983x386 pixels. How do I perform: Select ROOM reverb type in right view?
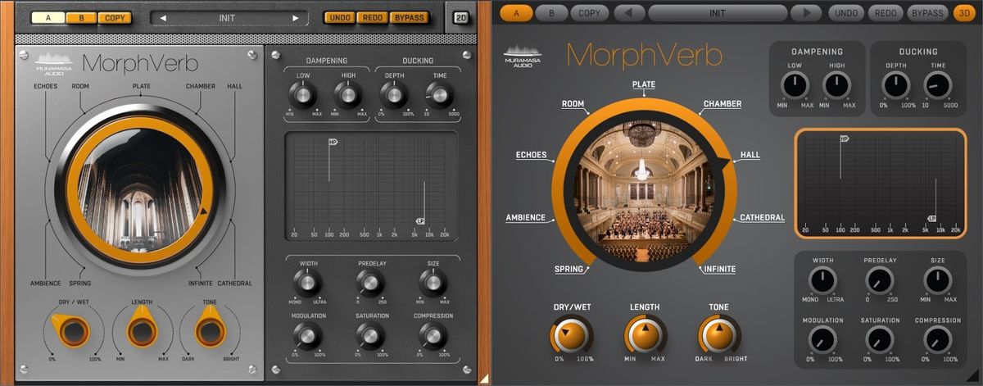click(x=573, y=104)
